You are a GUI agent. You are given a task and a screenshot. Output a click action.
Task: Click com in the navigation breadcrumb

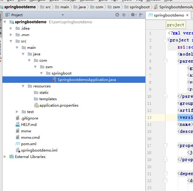99,7
